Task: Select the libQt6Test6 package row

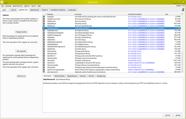Action: click(112, 40)
